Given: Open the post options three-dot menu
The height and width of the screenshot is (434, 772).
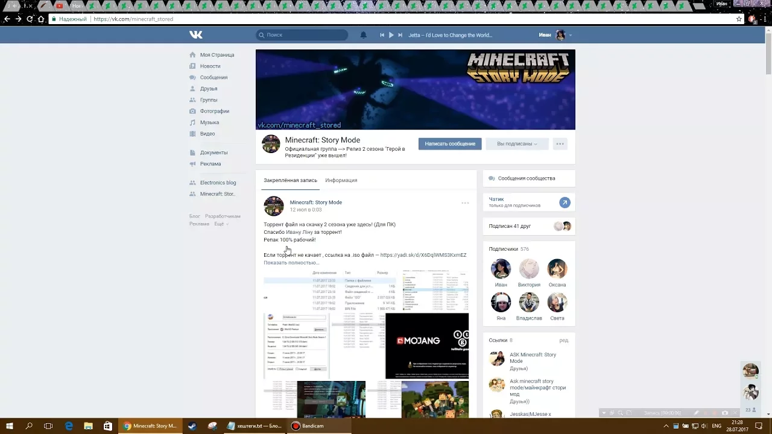Looking at the screenshot, I should tap(465, 203).
